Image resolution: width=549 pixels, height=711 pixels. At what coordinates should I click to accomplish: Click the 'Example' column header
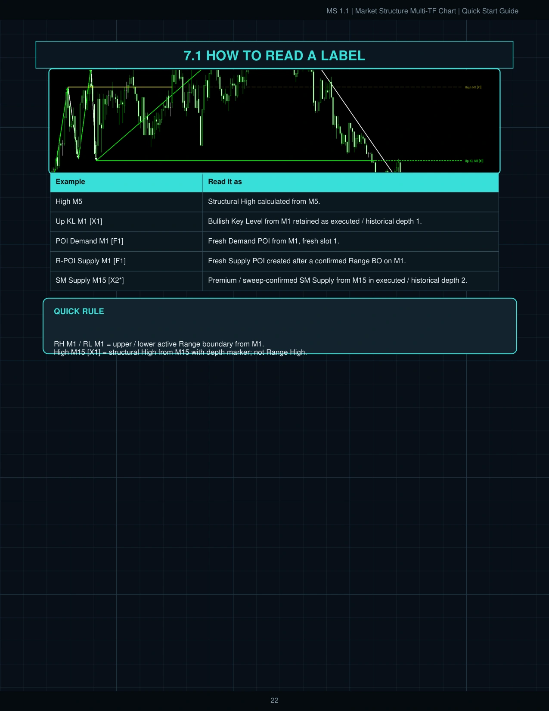[x=127, y=182]
